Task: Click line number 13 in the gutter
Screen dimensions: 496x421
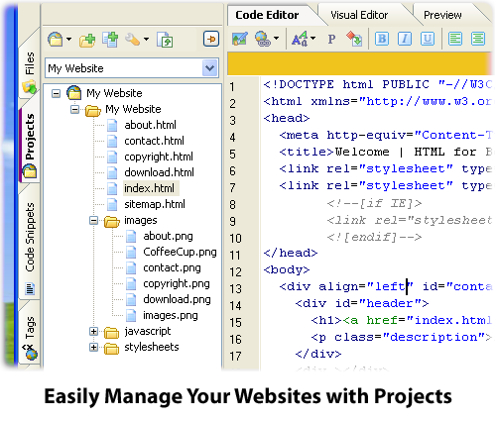Action: click(235, 288)
